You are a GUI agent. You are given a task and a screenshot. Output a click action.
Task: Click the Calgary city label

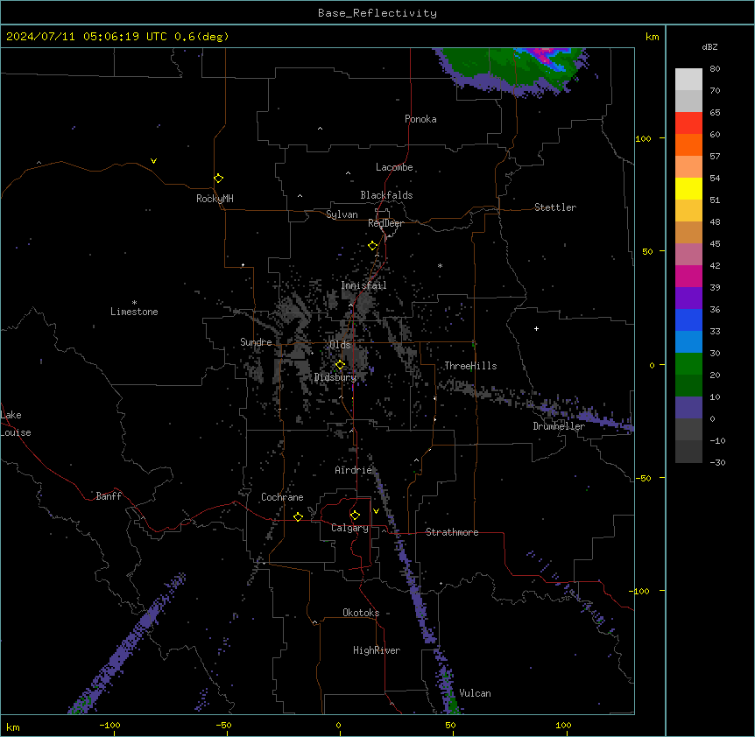point(350,528)
